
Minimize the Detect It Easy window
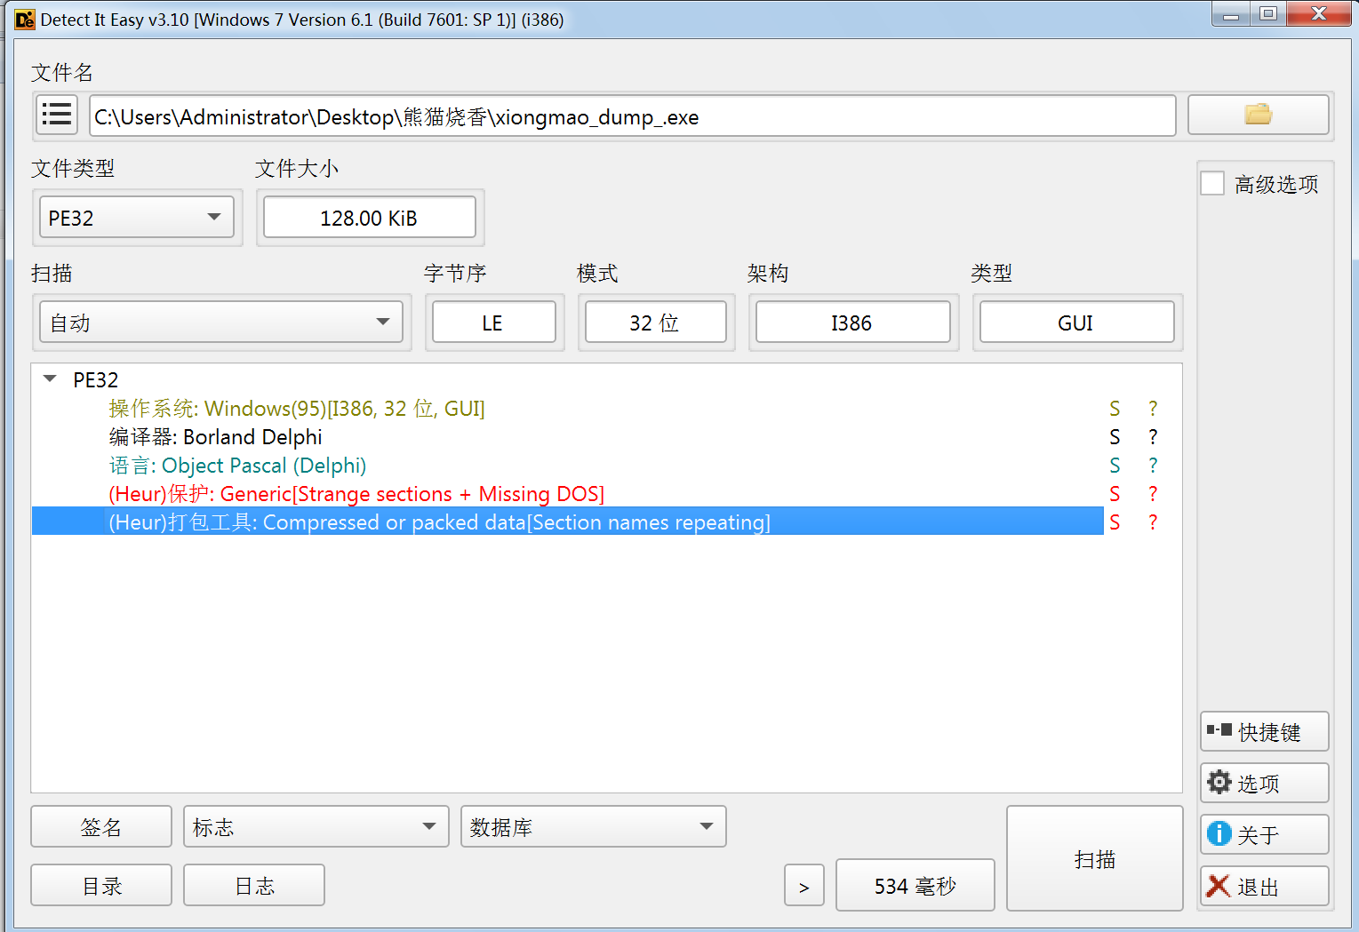[1231, 13]
